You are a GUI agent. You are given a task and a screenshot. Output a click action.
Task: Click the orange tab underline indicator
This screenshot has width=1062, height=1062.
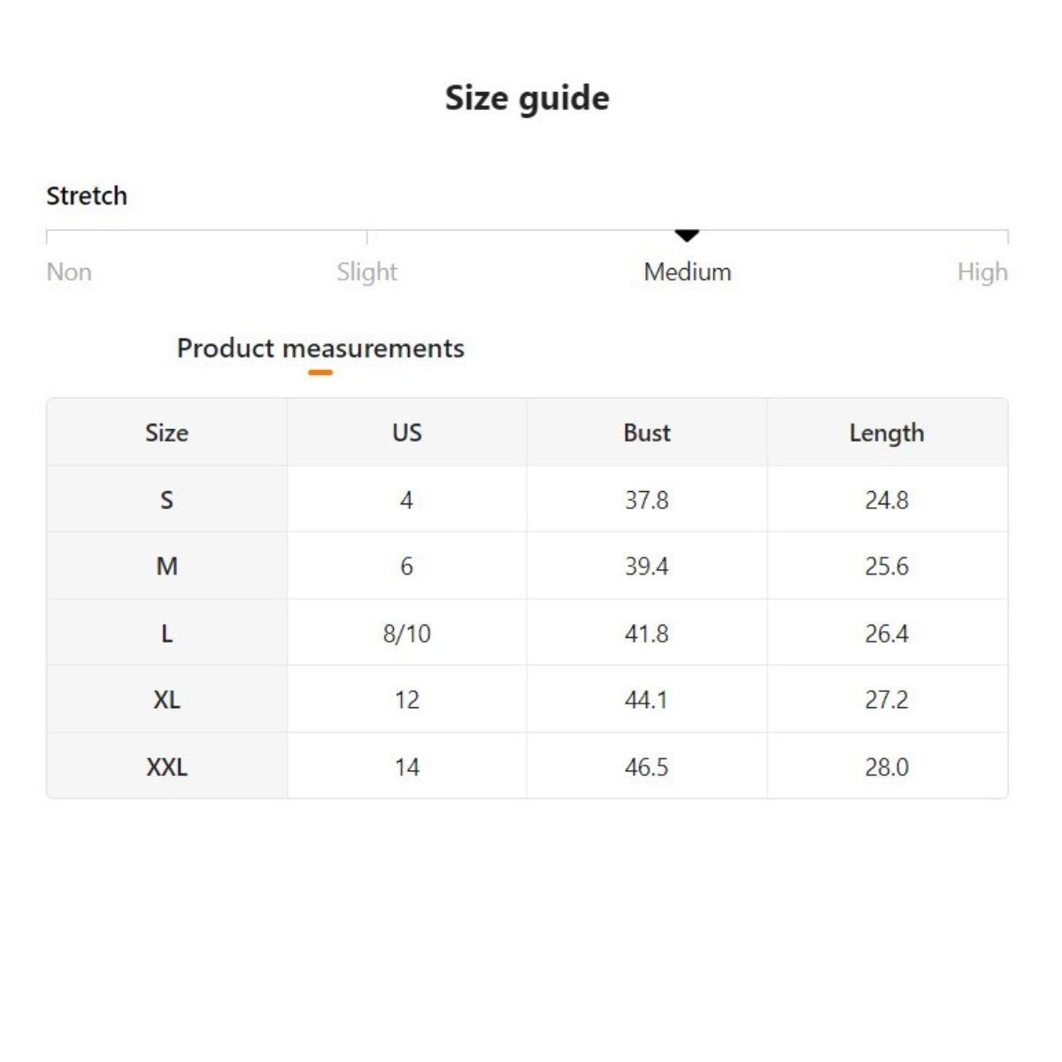click(x=320, y=373)
